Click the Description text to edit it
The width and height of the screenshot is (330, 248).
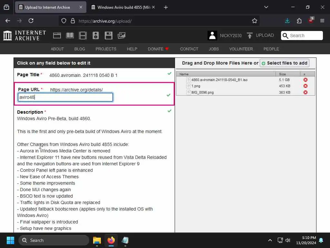pyautogui.click(x=92, y=173)
